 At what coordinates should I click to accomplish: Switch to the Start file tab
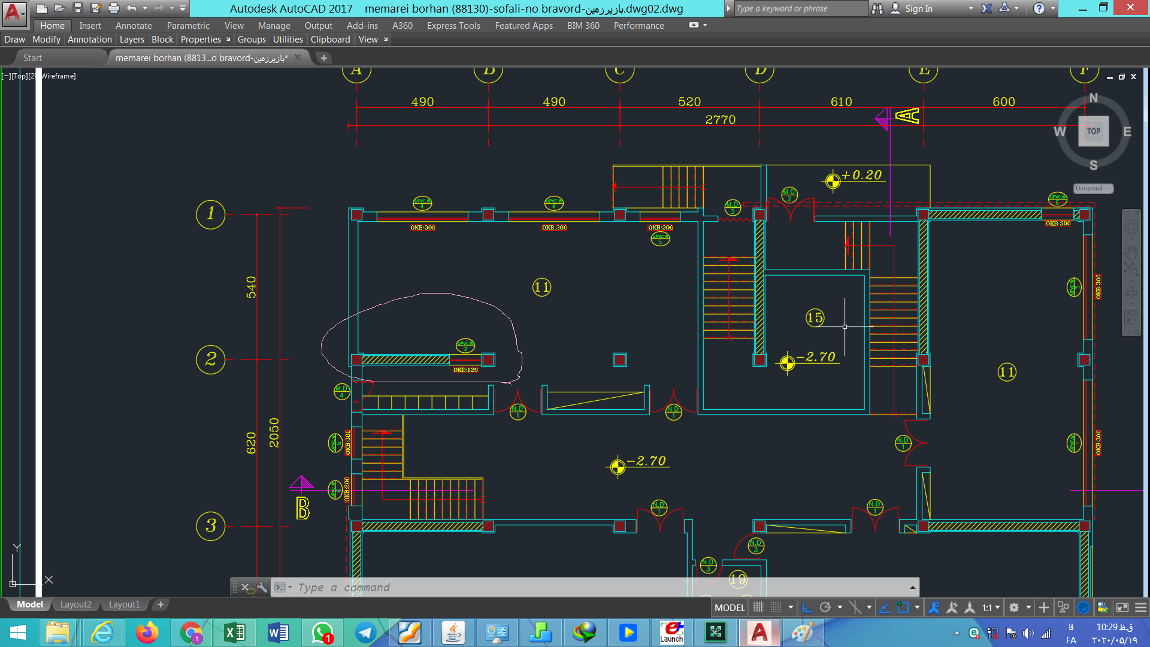point(32,58)
